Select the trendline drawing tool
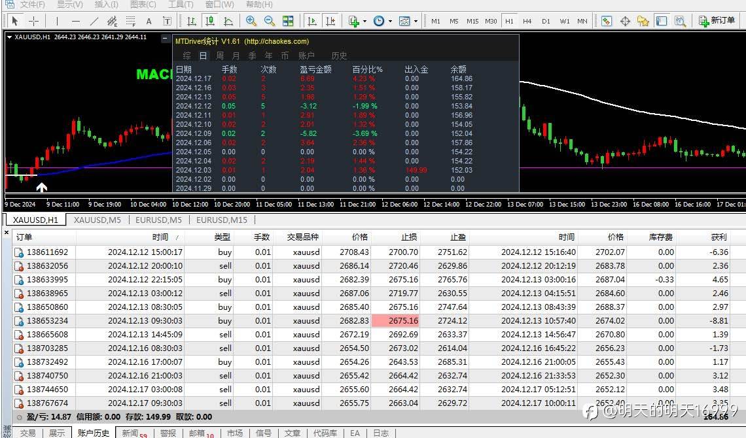 pyautogui.click(x=94, y=21)
